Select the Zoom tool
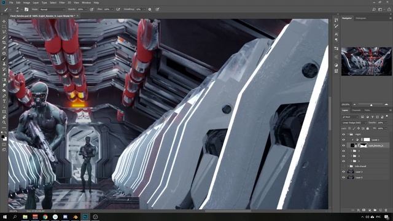Screen dimensions: 393x221 (x=4, y=122)
